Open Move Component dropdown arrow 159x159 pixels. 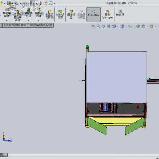coord(7,20)
